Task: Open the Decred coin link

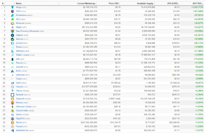Action: tap(19, 43)
